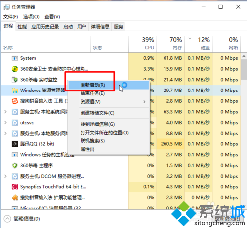
Task: Click the Windows 资源管理器 folder icon
Action: click(15, 91)
